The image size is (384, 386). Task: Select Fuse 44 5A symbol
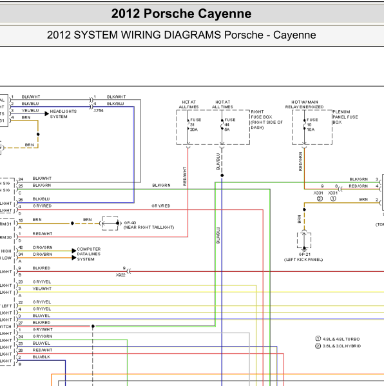(x=222, y=125)
